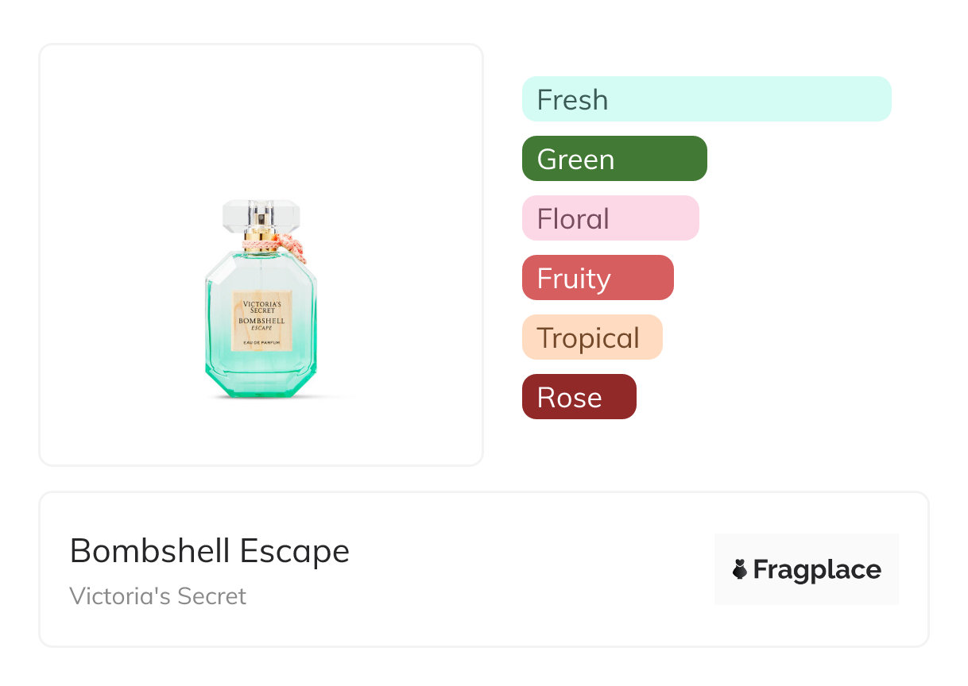This screenshot has width=968, height=686.
Task: Open the Bombshell Escape title link
Action: coord(209,551)
